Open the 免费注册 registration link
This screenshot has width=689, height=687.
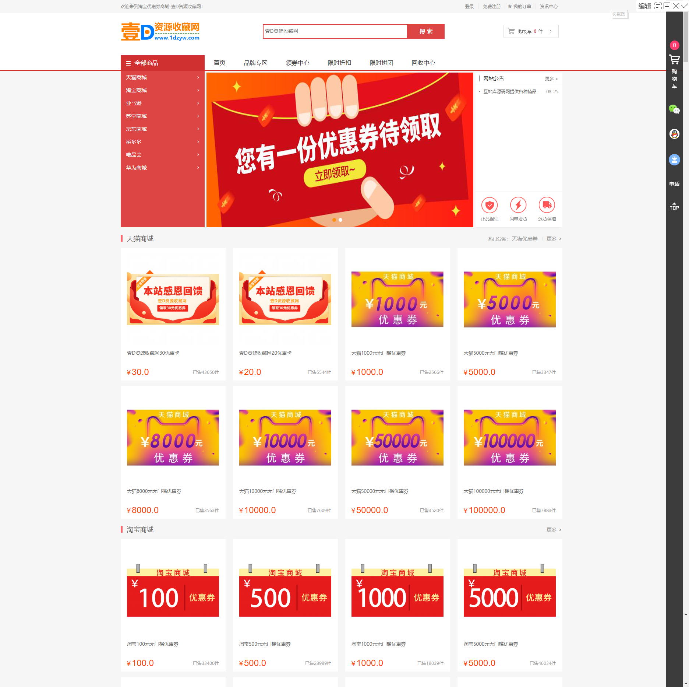coord(492,6)
